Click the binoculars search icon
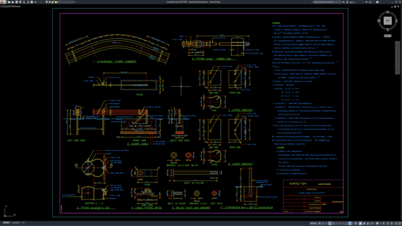Screen dimensions: 402x226 coord(344,2)
